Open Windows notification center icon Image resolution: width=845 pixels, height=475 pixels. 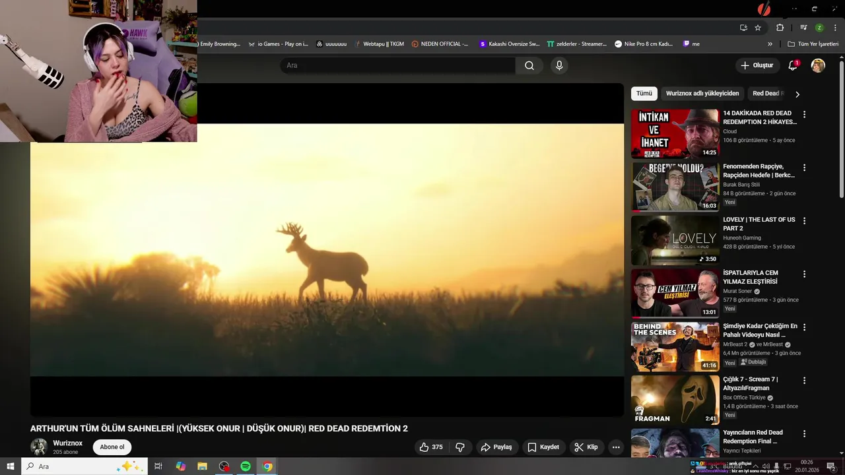click(x=831, y=466)
